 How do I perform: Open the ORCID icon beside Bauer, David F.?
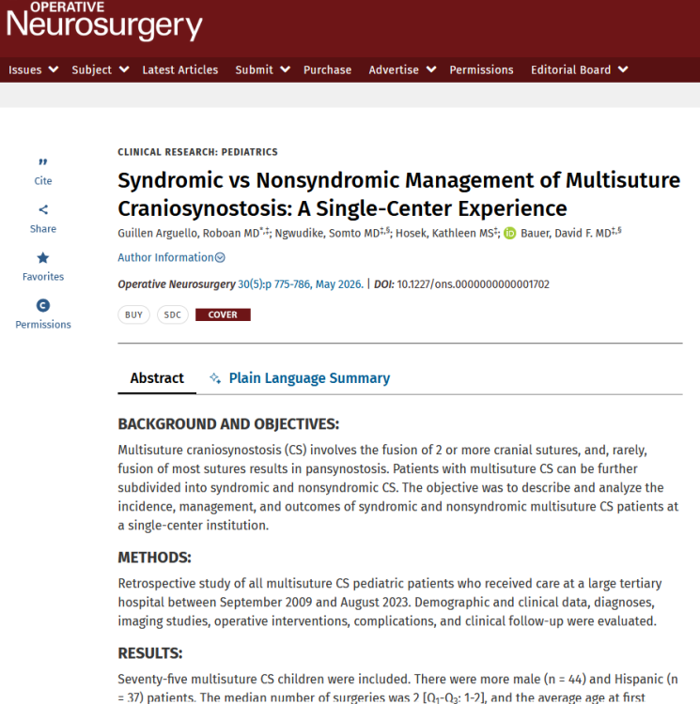[x=509, y=234]
